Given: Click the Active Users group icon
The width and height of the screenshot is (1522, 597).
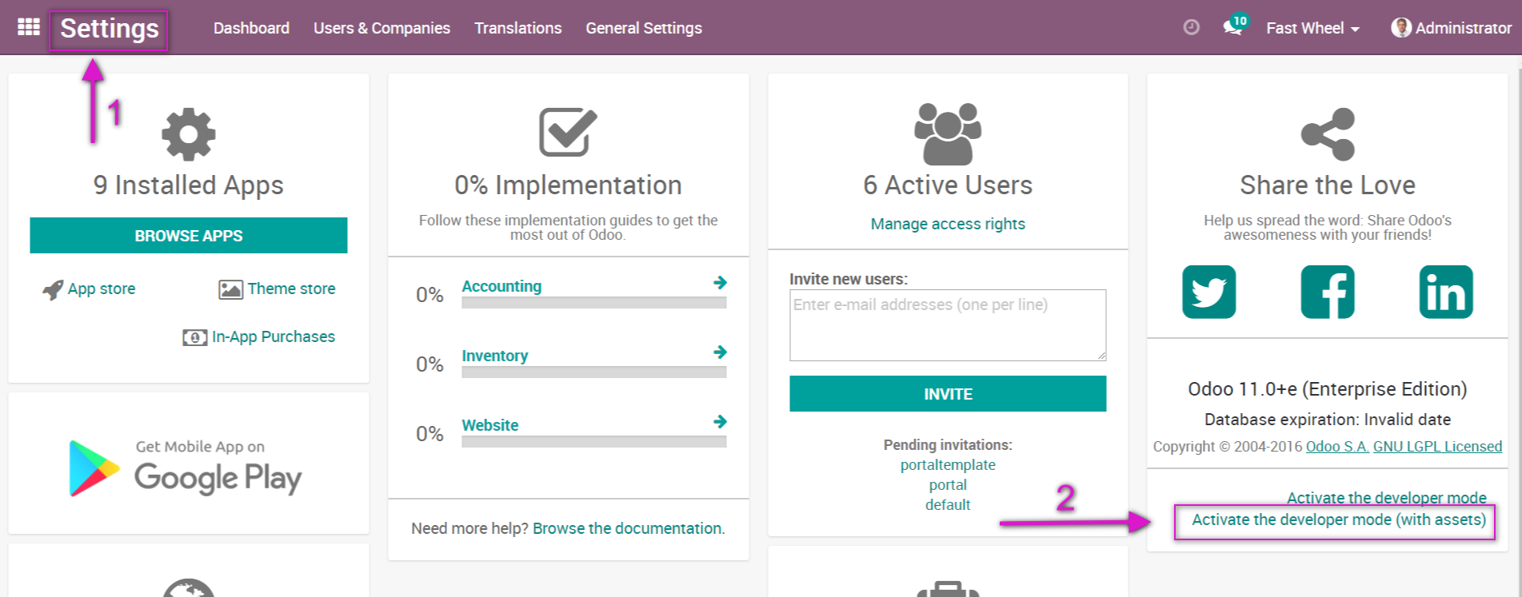Looking at the screenshot, I should tap(948, 133).
